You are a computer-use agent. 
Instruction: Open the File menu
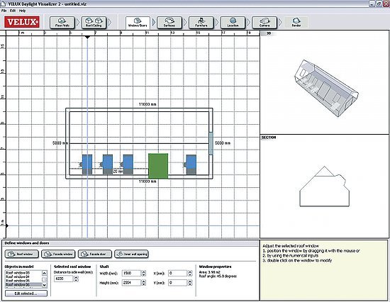[4, 11]
